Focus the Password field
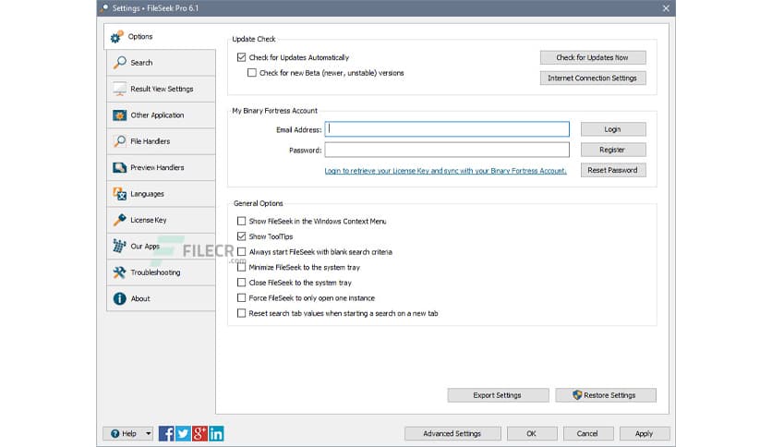This screenshot has width=772, height=447. point(447,150)
